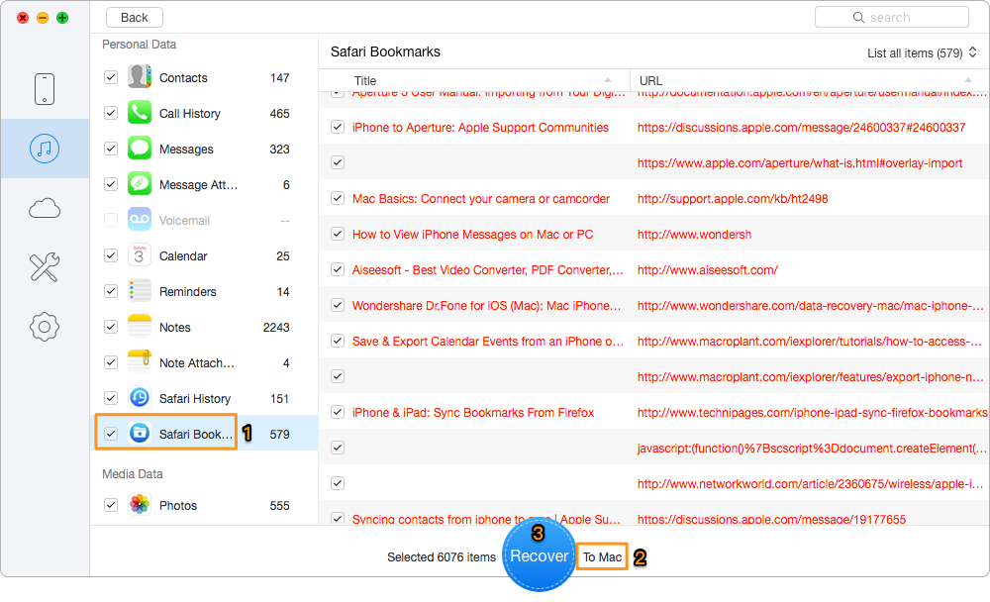Toggle the Notes checkbox

[x=111, y=327]
